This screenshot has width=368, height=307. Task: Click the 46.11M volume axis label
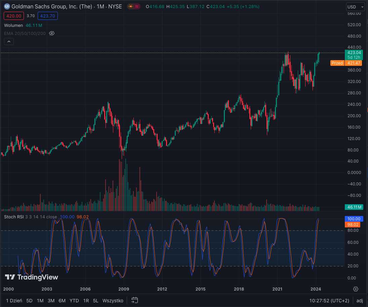pyautogui.click(x=354, y=207)
